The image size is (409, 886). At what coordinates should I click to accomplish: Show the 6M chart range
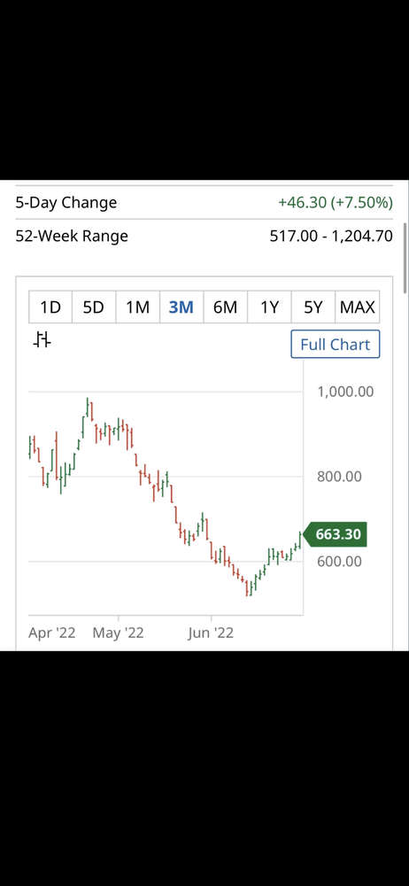tap(226, 307)
